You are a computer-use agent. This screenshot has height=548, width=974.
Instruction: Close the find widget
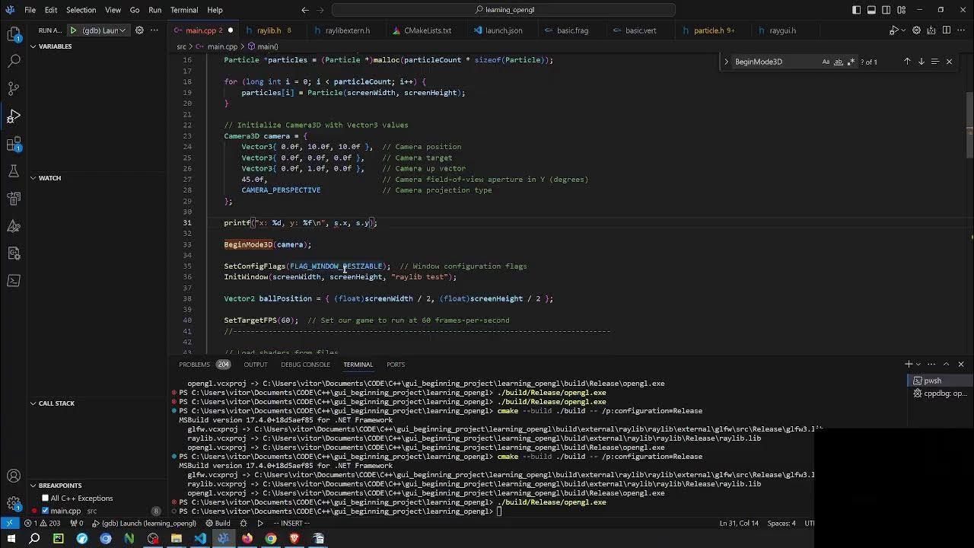tap(949, 62)
